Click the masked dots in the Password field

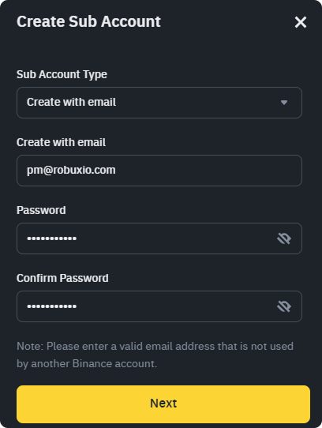[x=51, y=238]
